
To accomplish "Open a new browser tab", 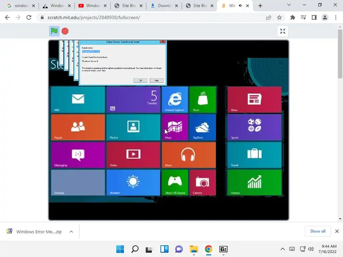I will [260, 6].
